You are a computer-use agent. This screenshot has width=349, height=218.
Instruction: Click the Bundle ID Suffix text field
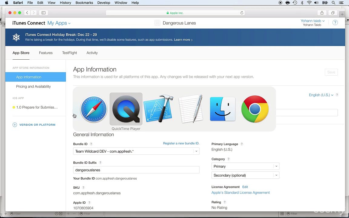click(136, 170)
